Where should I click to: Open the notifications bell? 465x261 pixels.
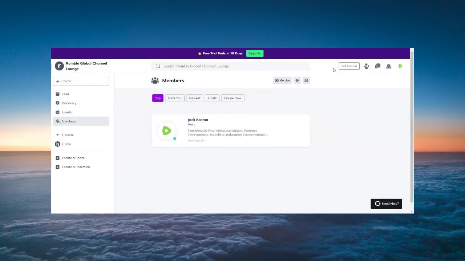pyautogui.click(x=389, y=66)
